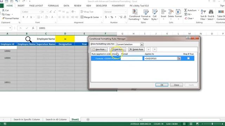Click the Cut command
This screenshot has width=225, height=126.
(x=5, y=10)
